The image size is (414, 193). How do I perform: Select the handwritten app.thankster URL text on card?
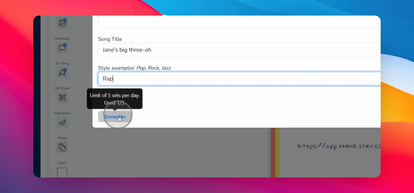tap(339, 146)
